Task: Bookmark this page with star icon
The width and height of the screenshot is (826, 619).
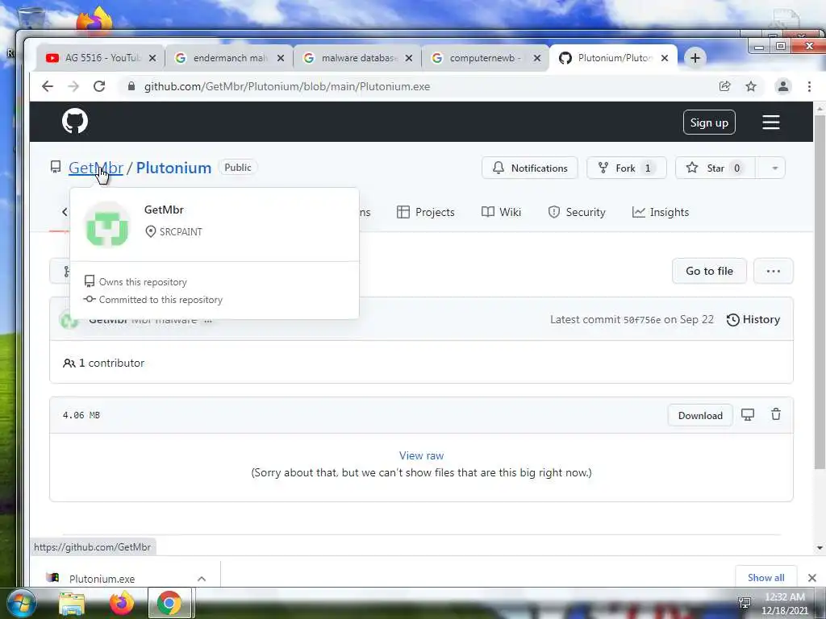Action: point(751,86)
